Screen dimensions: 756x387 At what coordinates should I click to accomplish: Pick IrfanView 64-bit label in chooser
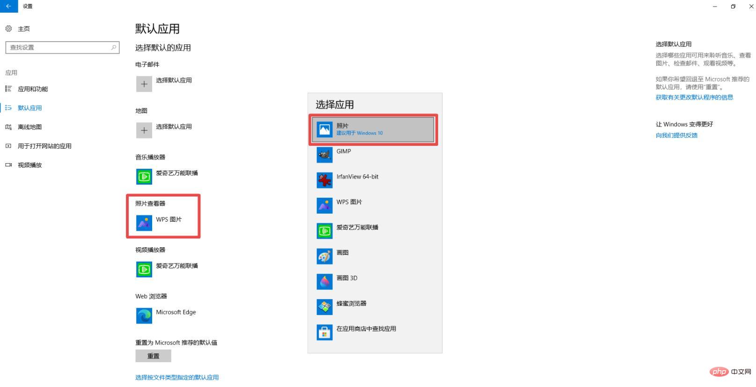coord(357,177)
